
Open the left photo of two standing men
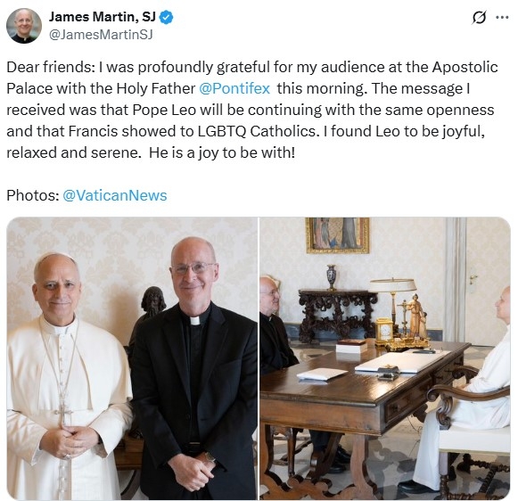coord(132,358)
